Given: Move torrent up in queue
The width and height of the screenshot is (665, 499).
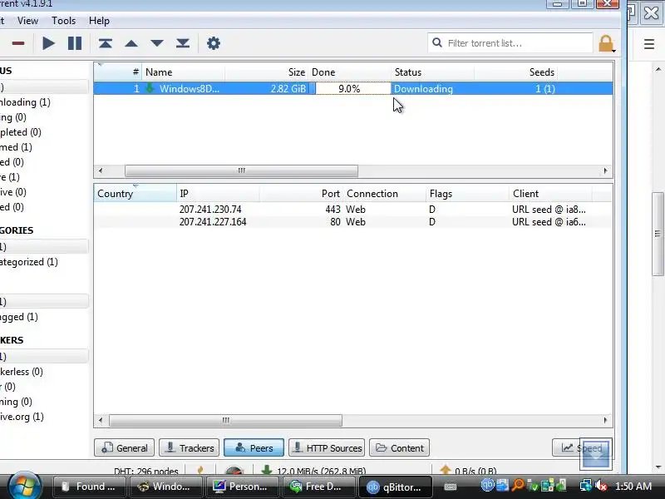Looking at the screenshot, I should pos(131,43).
